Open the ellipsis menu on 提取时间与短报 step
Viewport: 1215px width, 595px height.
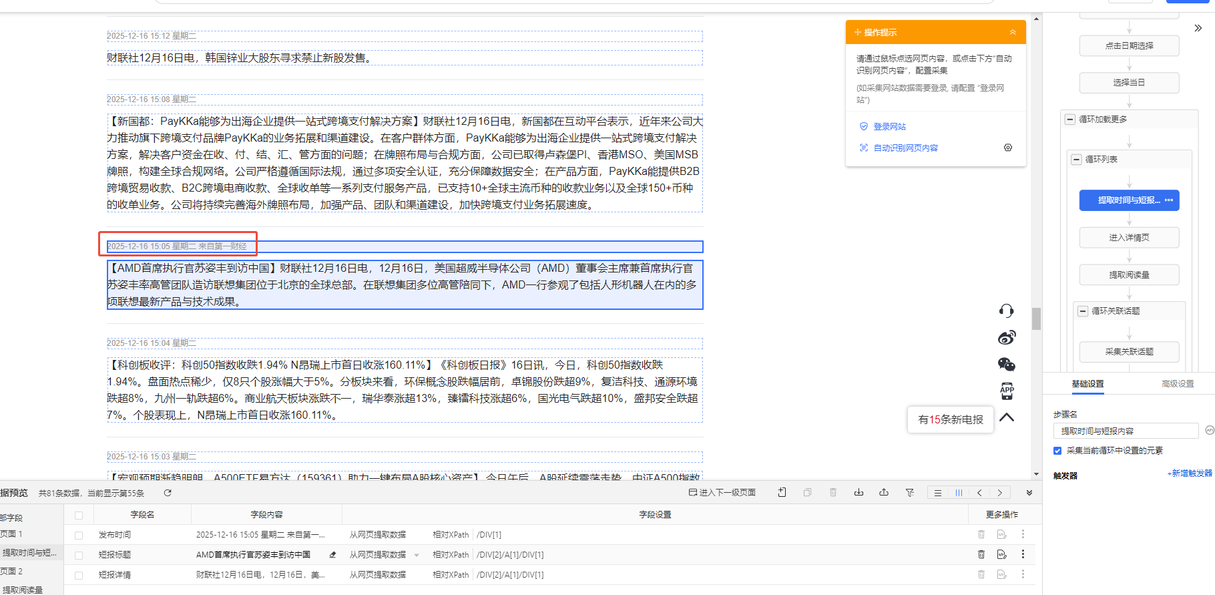[1169, 200]
